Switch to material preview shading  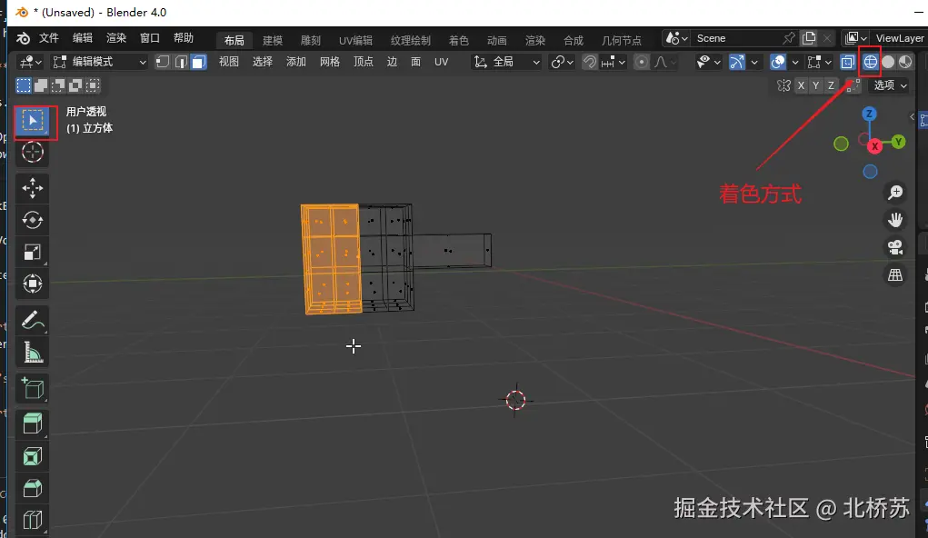(x=905, y=62)
